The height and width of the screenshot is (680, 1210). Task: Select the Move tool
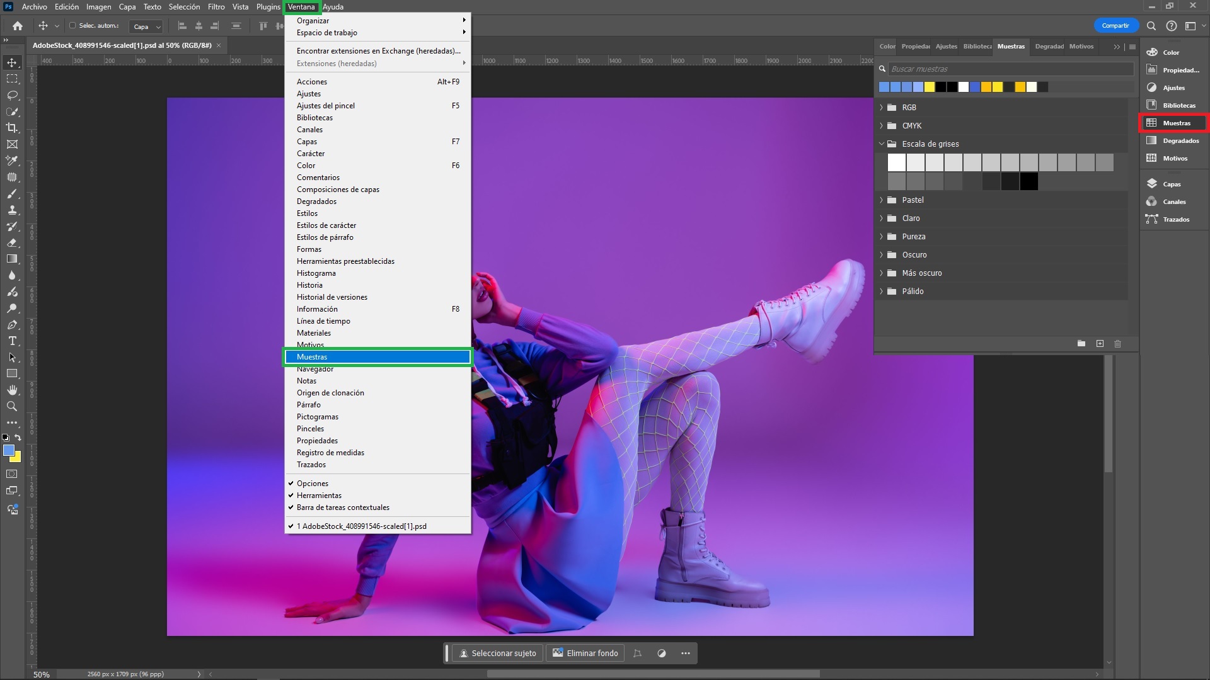pyautogui.click(x=12, y=62)
